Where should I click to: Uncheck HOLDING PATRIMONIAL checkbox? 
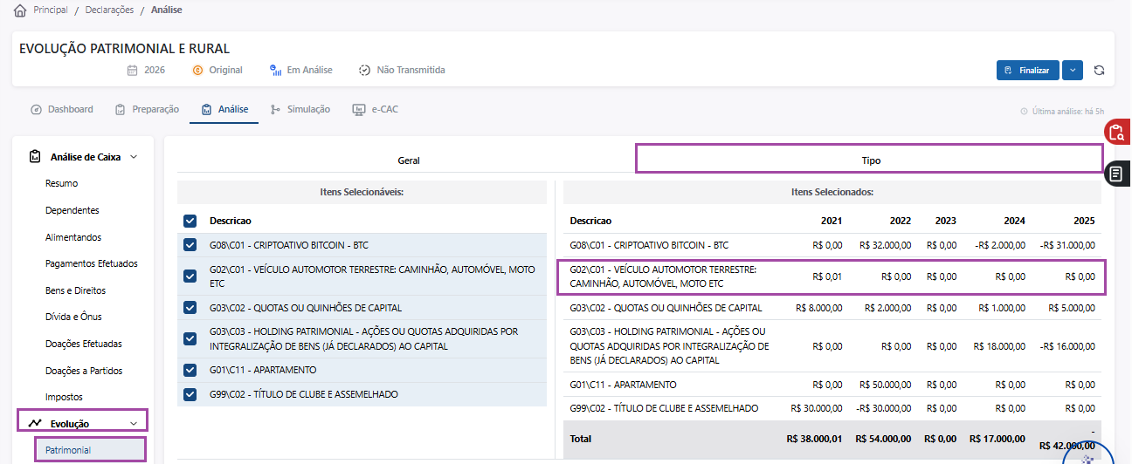tap(190, 338)
